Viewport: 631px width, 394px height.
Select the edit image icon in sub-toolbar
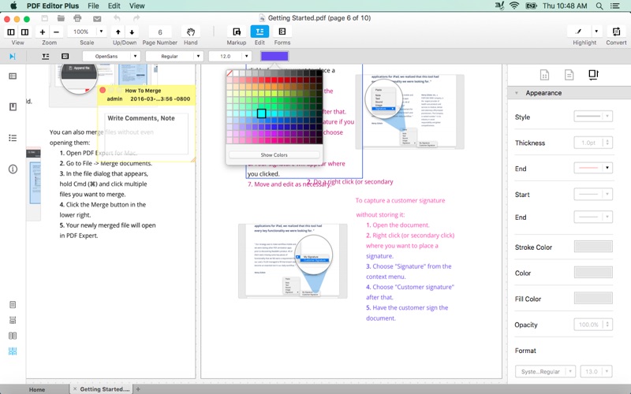[65, 56]
